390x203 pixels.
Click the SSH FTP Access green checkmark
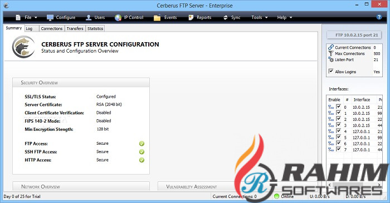pos(142,152)
